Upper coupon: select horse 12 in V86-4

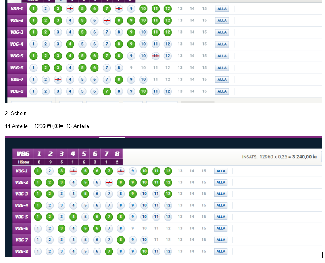(x=168, y=44)
